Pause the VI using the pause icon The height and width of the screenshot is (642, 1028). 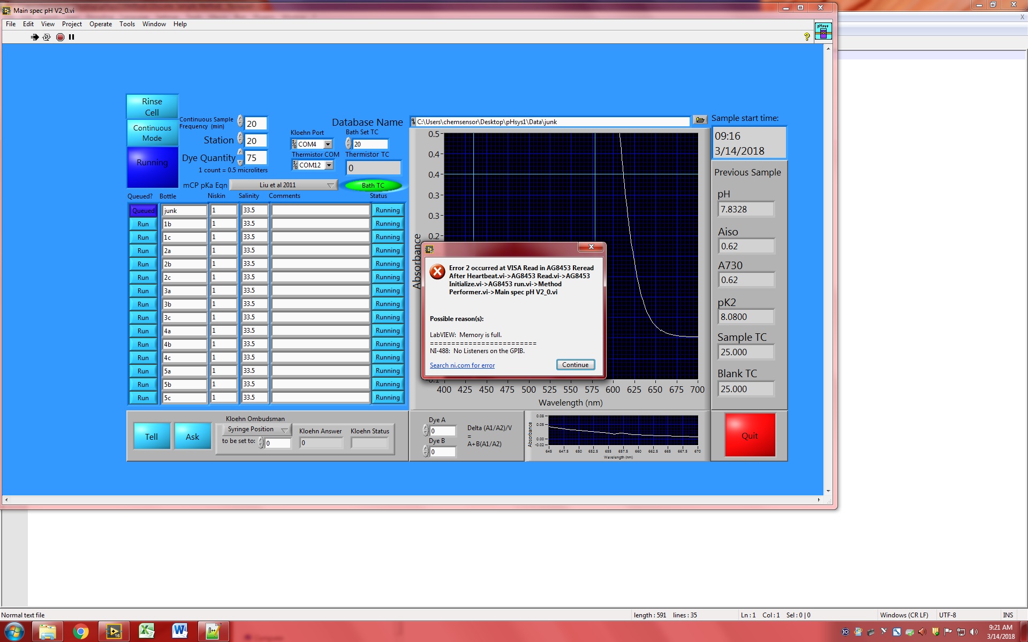coord(71,37)
